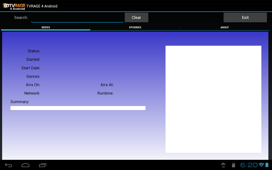The width and height of the screenshot is (272, 170).
Task: Tap the TVRAGE 4 Android logo icon
Action: [x=14, y=6]
